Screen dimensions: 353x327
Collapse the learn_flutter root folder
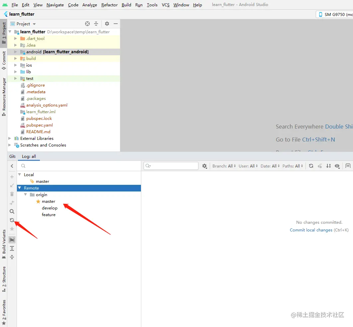coord(10,32)
